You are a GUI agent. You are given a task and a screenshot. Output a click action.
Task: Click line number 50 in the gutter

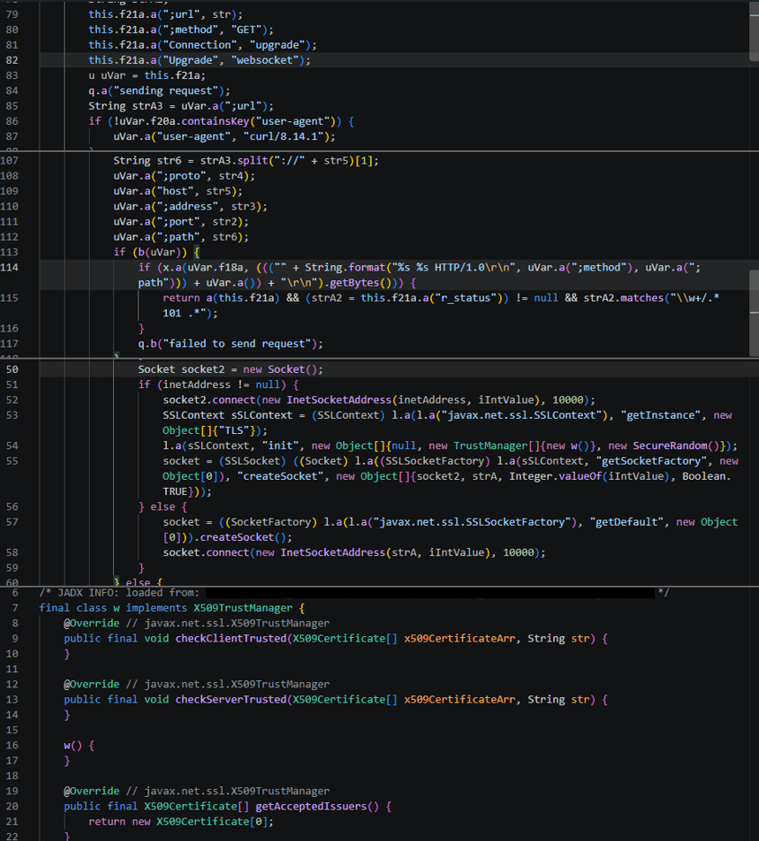(x=12, y=369)
